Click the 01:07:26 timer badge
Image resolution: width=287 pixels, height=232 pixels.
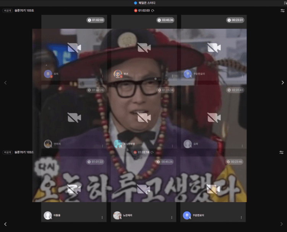click(96, 90)
